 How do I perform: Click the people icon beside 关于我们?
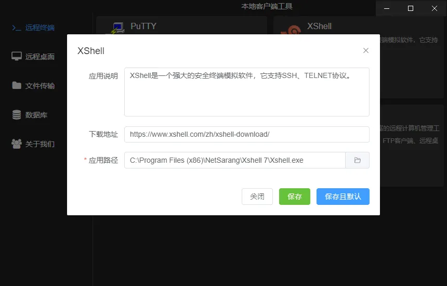17,144
